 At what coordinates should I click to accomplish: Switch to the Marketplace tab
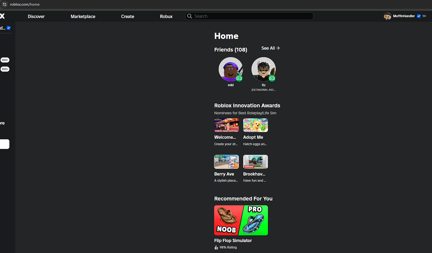[83, 16]
